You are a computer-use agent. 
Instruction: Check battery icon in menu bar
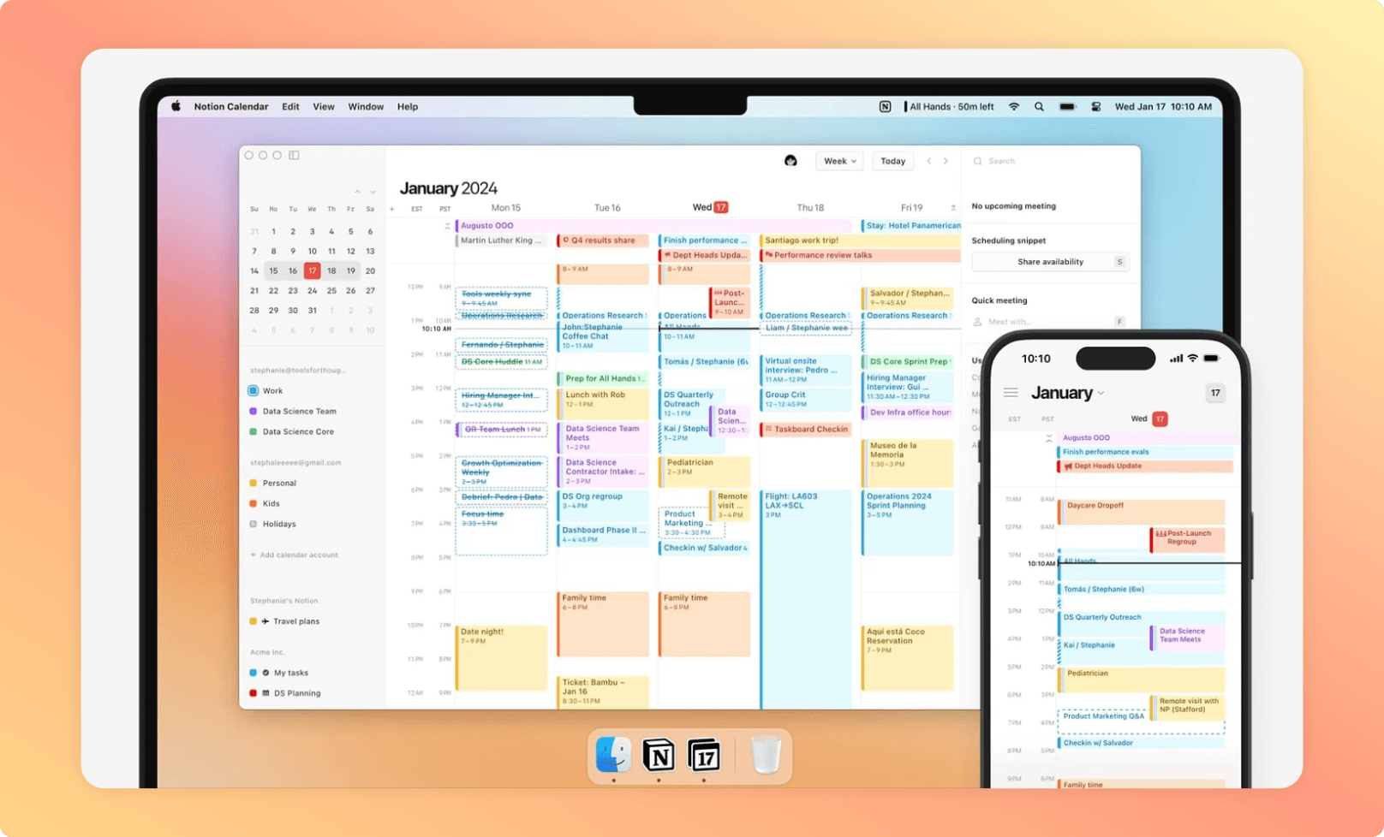click(1067, 107)
